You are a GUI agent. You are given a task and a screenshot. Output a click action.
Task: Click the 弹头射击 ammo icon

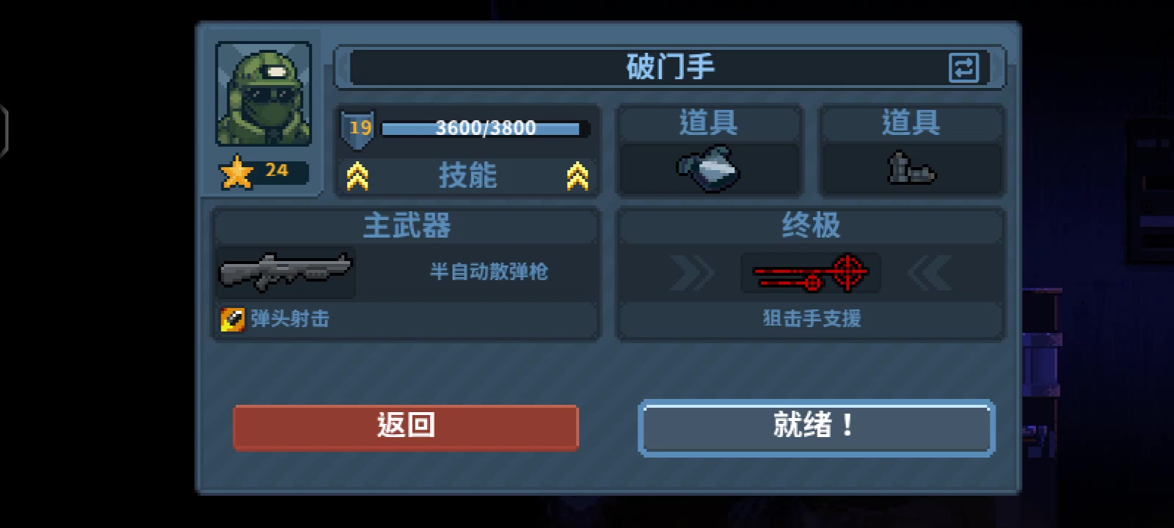(x=233, y=319)
